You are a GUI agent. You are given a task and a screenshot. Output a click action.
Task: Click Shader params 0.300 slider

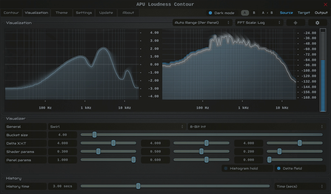click(108, 151)
